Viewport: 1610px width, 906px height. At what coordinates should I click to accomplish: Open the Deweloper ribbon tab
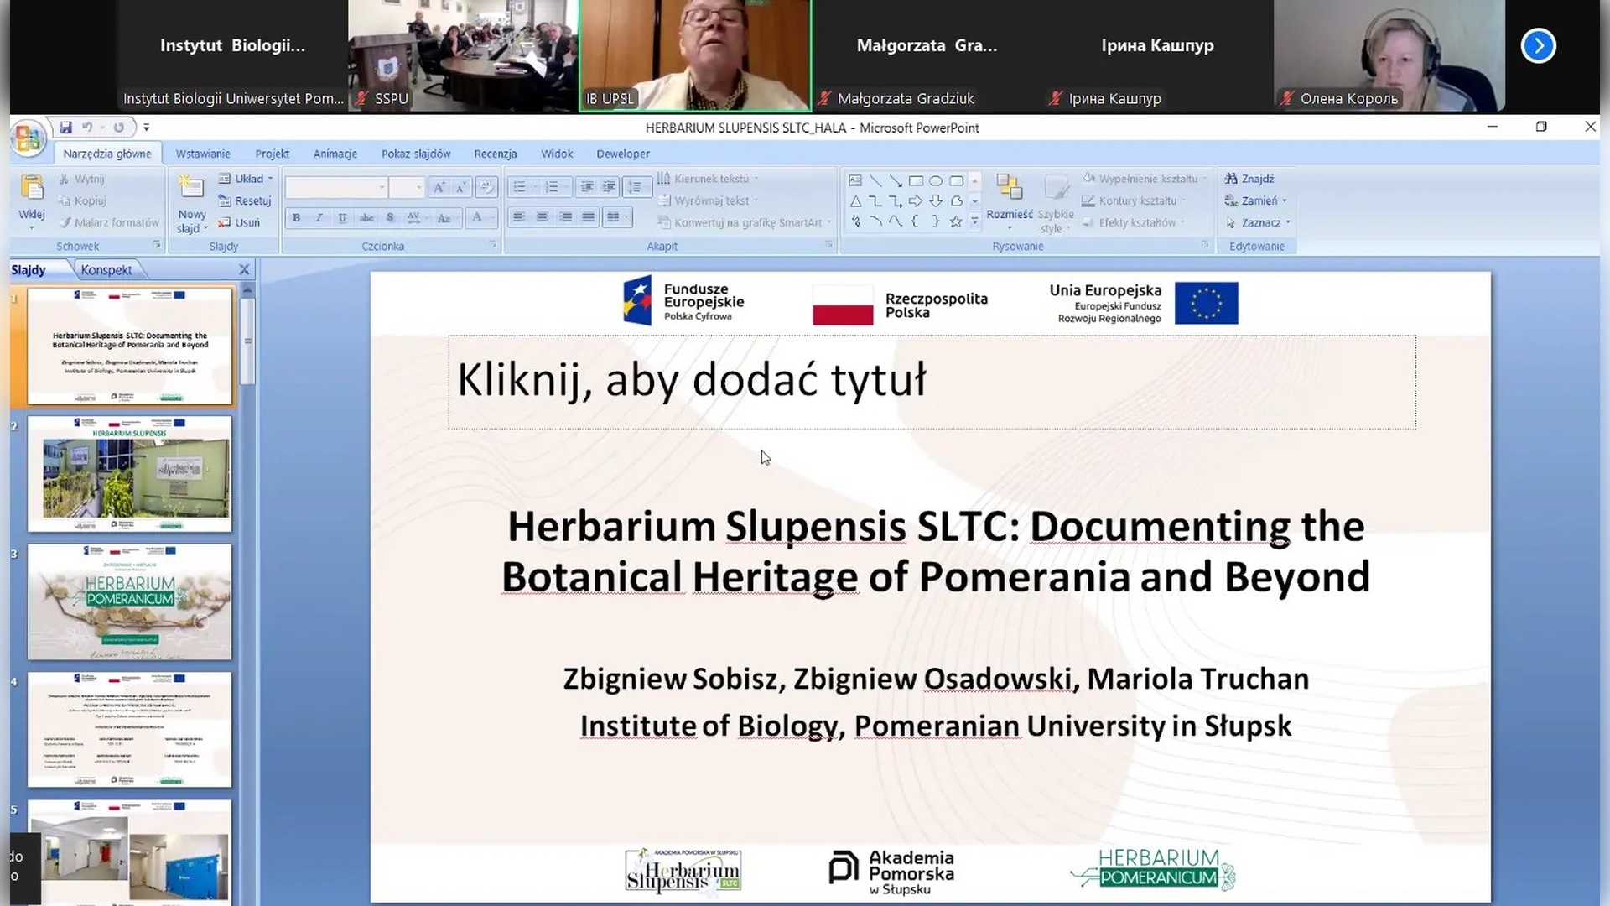pos(623,154)
